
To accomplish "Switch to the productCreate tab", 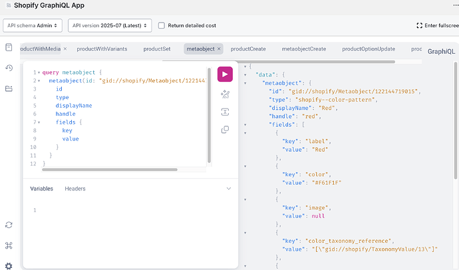I will tap(248, 49).
